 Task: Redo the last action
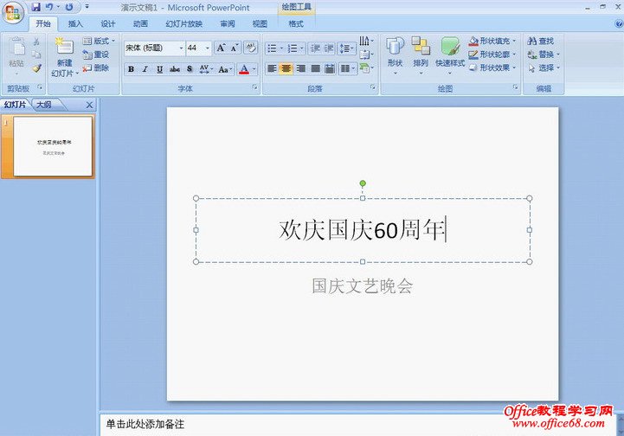coord(69,7)
